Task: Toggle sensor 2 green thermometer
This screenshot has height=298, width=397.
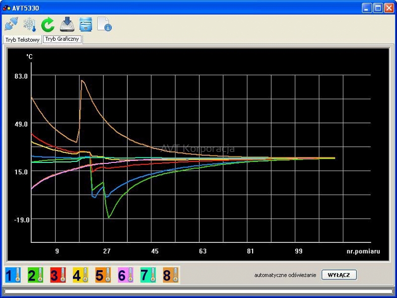Action: tap(35, 275)
